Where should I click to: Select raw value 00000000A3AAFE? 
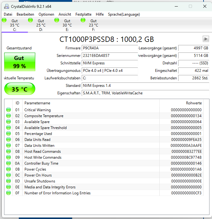(186, 146)
